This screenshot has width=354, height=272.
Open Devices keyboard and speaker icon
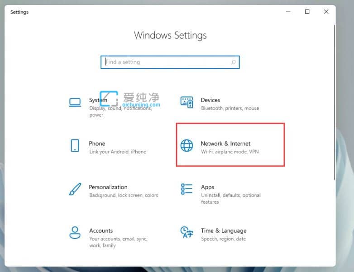(x=187, y=102)
